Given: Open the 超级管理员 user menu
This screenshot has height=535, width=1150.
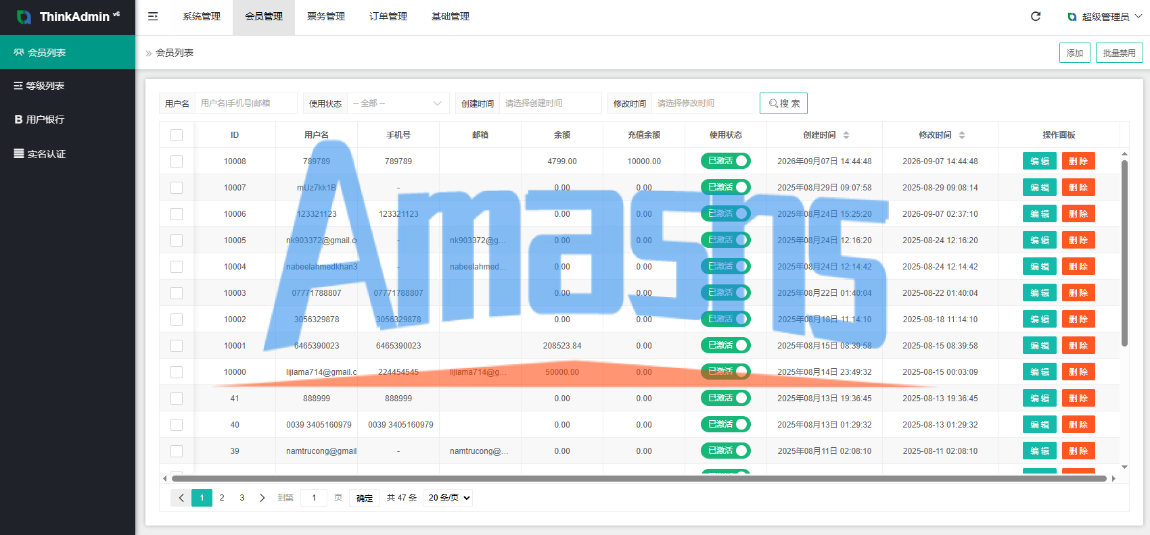Looking at the screenshot, I should 1105,17.
